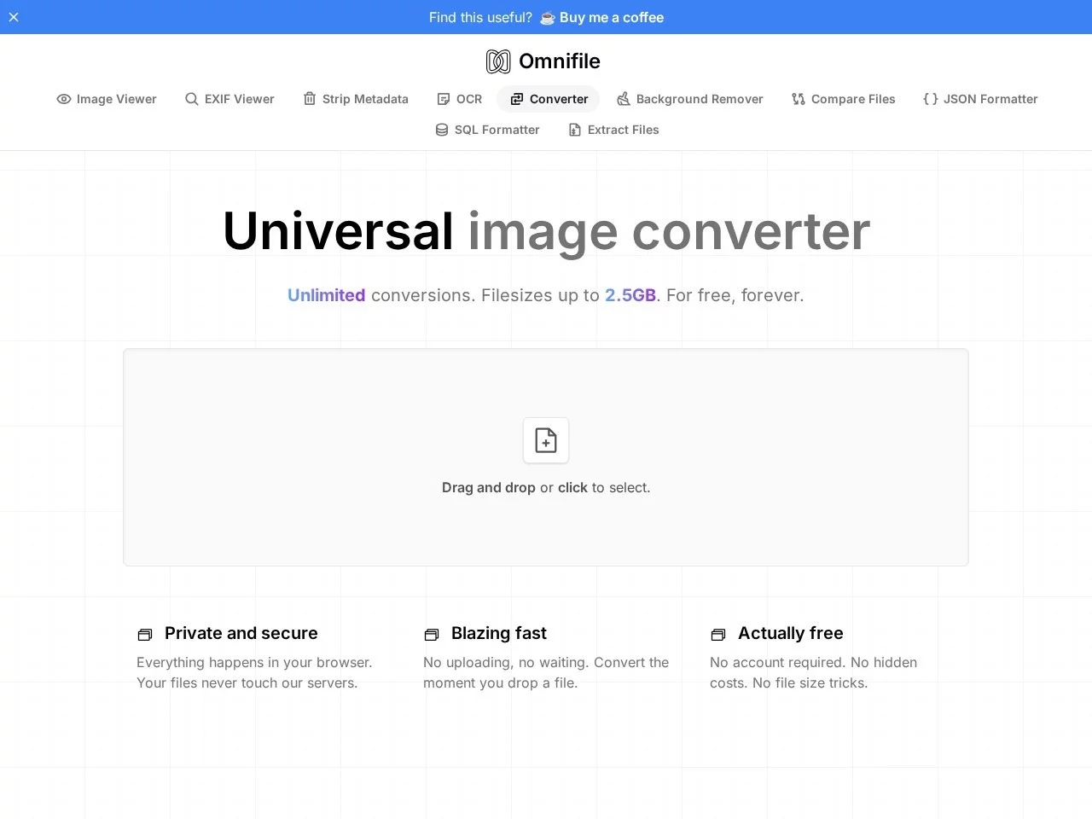The width and height of the screenshot is (1092, 819).
Task: Click the Omnifile logo
Action: 543,61
